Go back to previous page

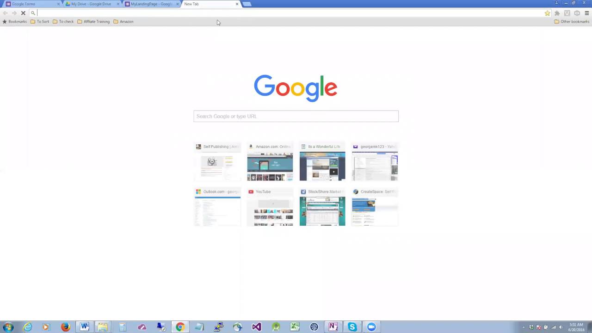(x=5, y=13)
